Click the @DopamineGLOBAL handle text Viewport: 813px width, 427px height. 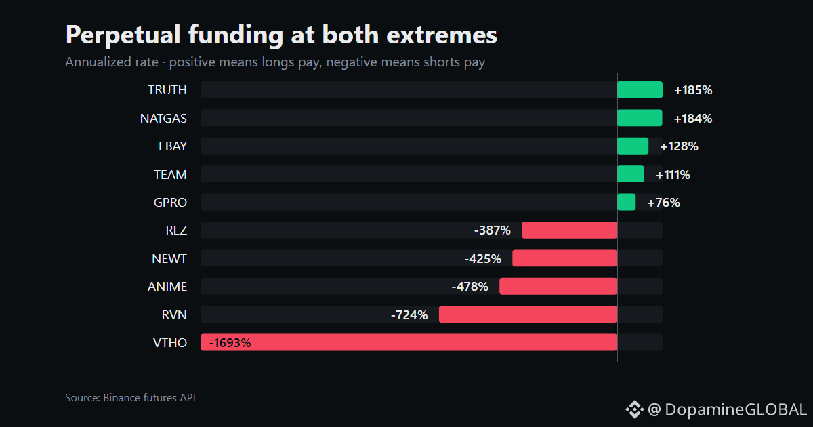tap(727, 409)
